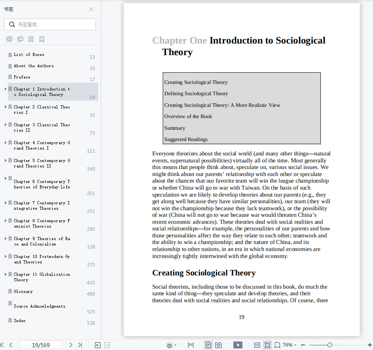
Task: Collapse all bookmarks icon
Action: point(20,39)
